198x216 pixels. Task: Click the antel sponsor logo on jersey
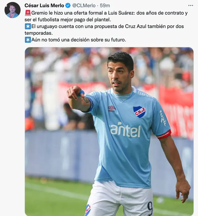click(x=126, y=130)
